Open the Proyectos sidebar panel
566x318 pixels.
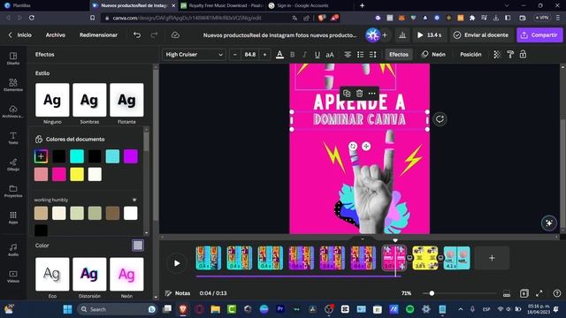point(13,191)
